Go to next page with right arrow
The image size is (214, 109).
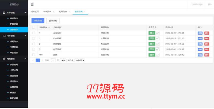[43, 60]
